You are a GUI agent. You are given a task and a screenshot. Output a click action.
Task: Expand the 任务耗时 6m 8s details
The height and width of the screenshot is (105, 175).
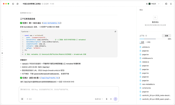pos(26,13)
